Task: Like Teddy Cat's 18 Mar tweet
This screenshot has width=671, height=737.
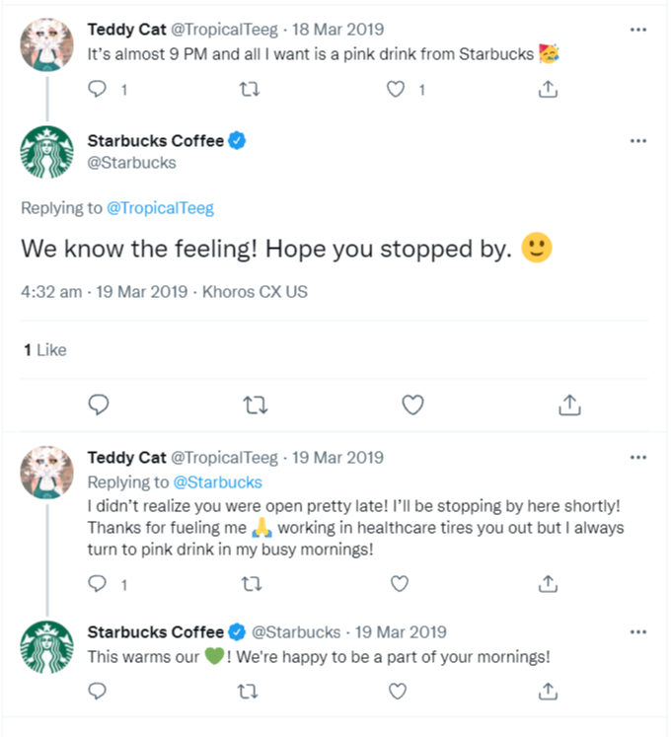Action: click(397, 90)
